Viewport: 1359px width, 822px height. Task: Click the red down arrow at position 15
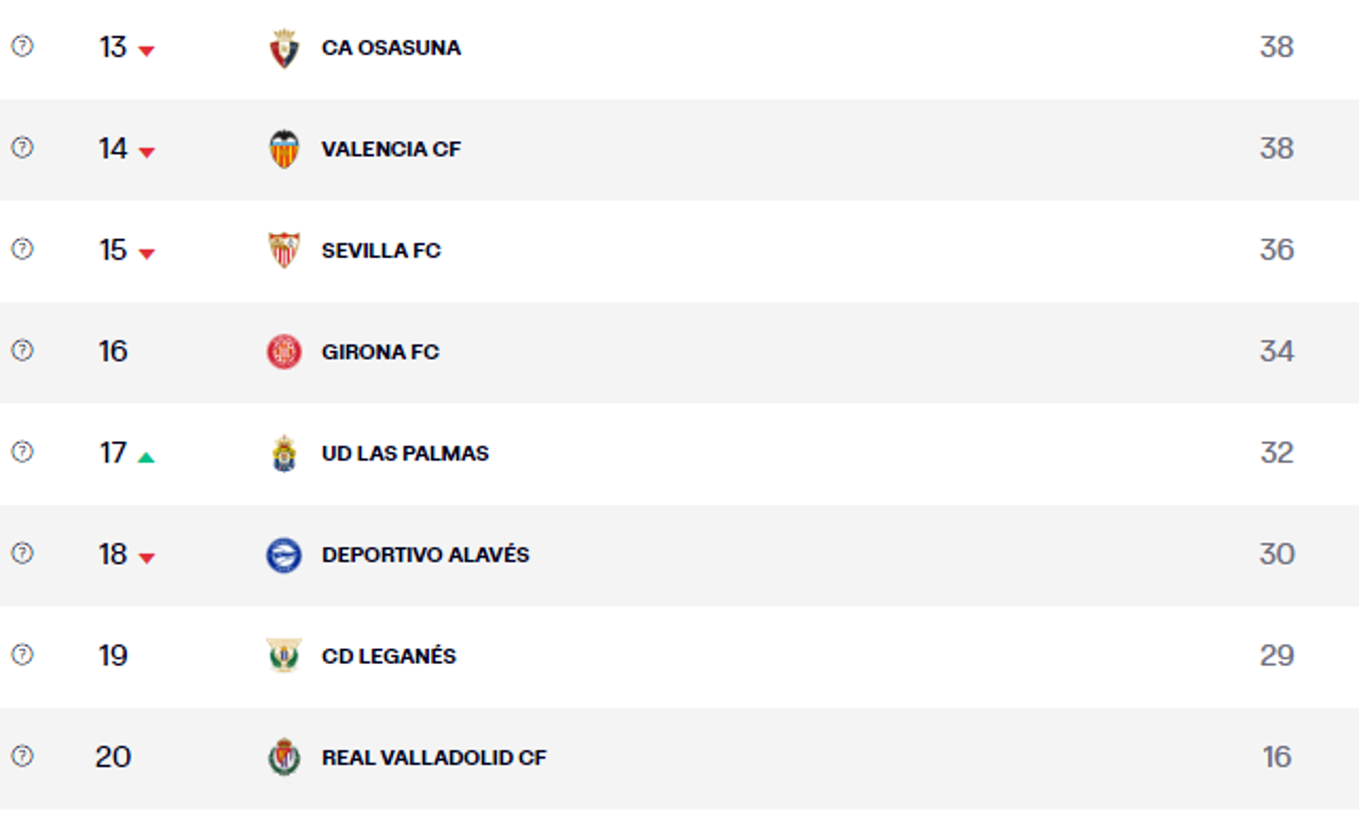(147, 254)
